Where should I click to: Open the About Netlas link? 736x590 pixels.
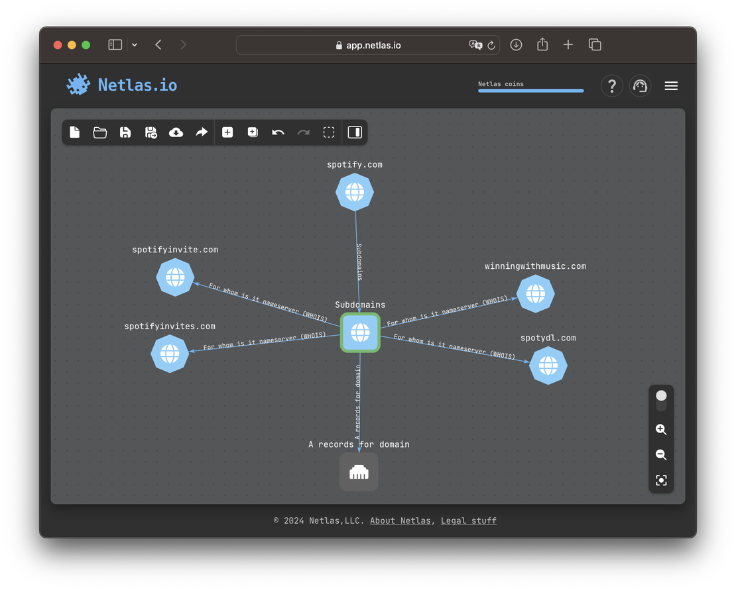[400, 520]
